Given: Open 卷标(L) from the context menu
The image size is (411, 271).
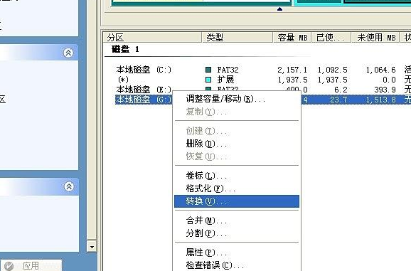Looking at the screenshot, I should [x=237, y=176].
